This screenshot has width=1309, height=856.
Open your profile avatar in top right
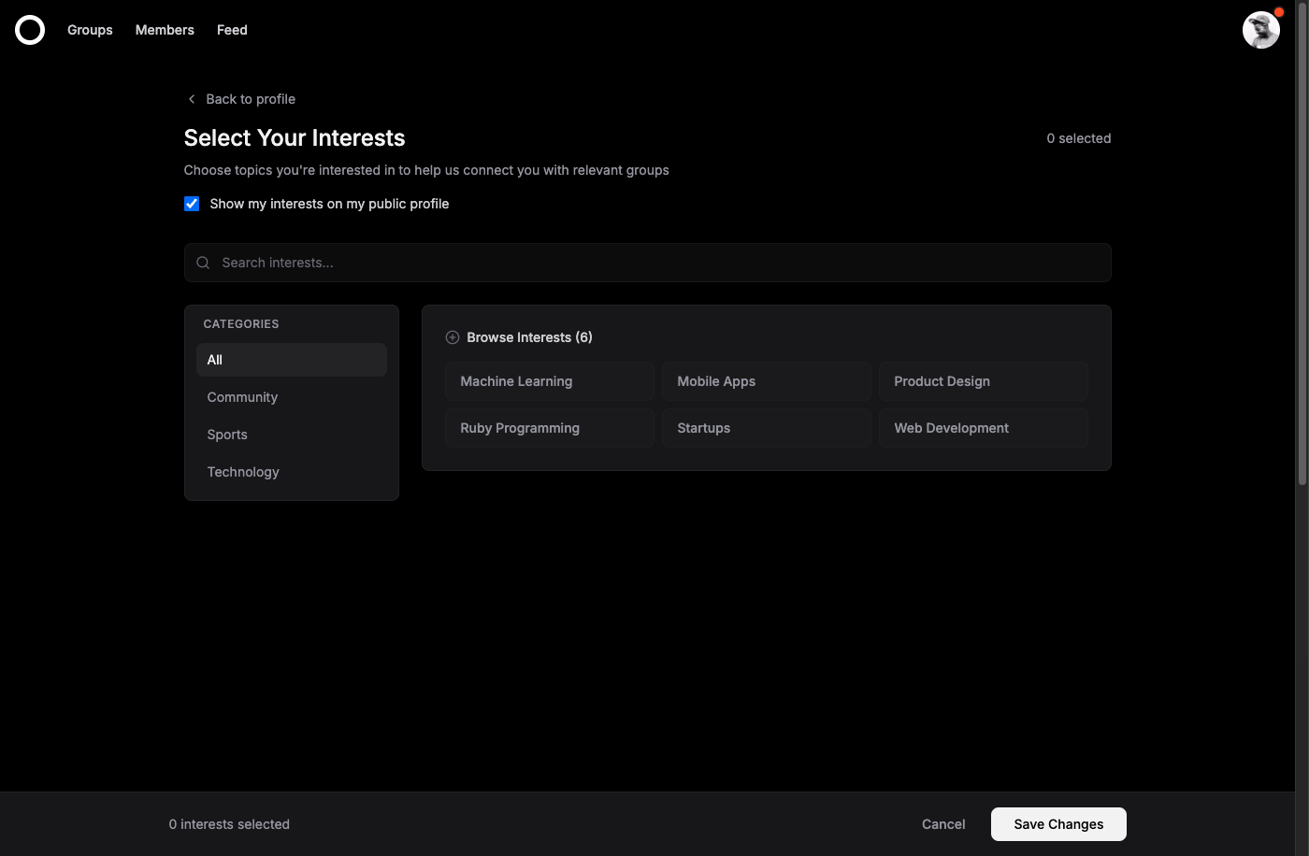tap(1261, 30)
